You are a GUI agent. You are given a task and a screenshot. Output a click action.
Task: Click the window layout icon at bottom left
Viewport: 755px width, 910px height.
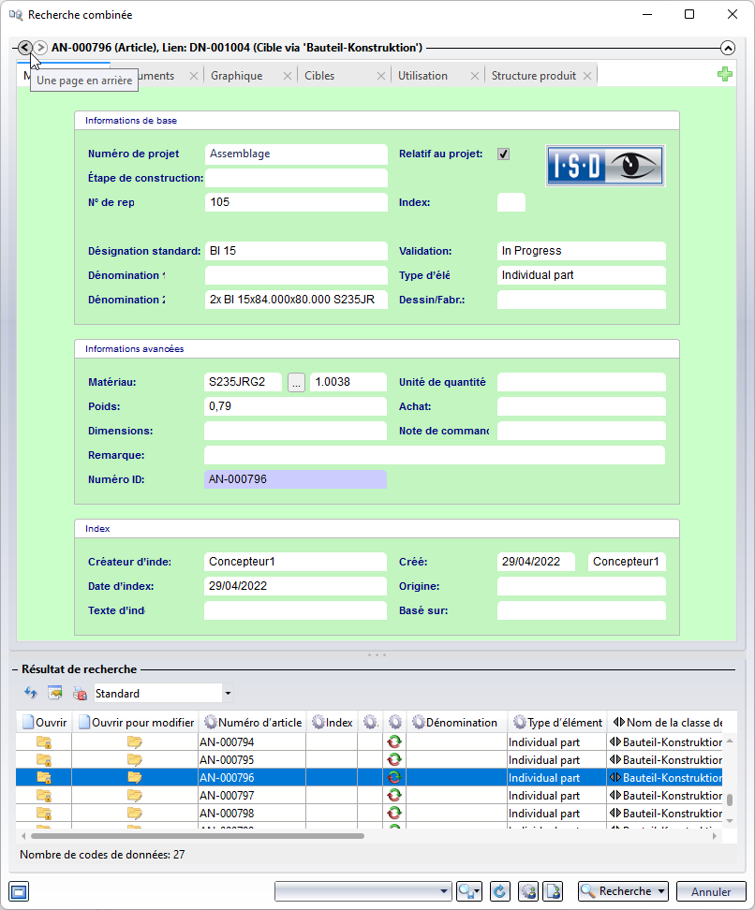tap(19, 891)
